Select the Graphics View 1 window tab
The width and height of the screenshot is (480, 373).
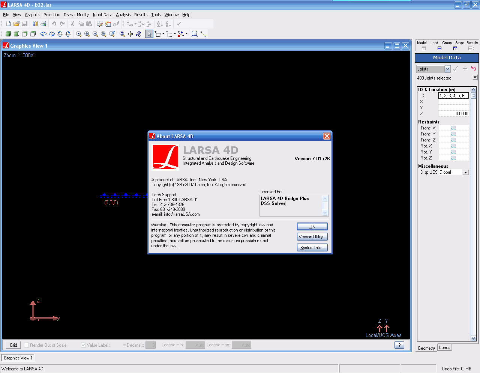pyautogui.click(x=18, y=358)
